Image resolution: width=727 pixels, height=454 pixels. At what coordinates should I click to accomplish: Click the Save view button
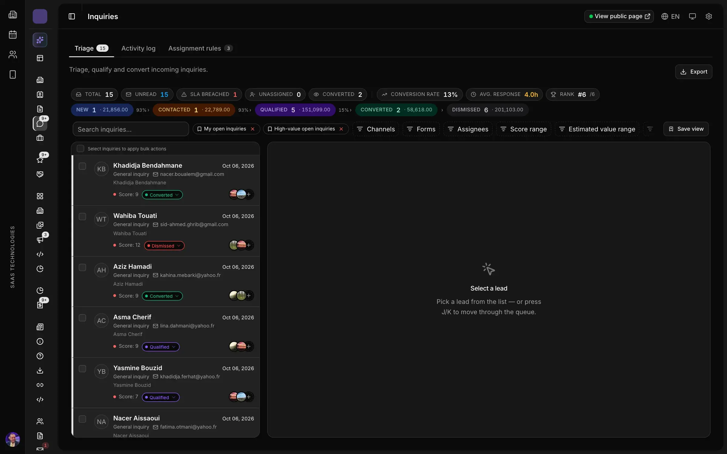(686, 129)
